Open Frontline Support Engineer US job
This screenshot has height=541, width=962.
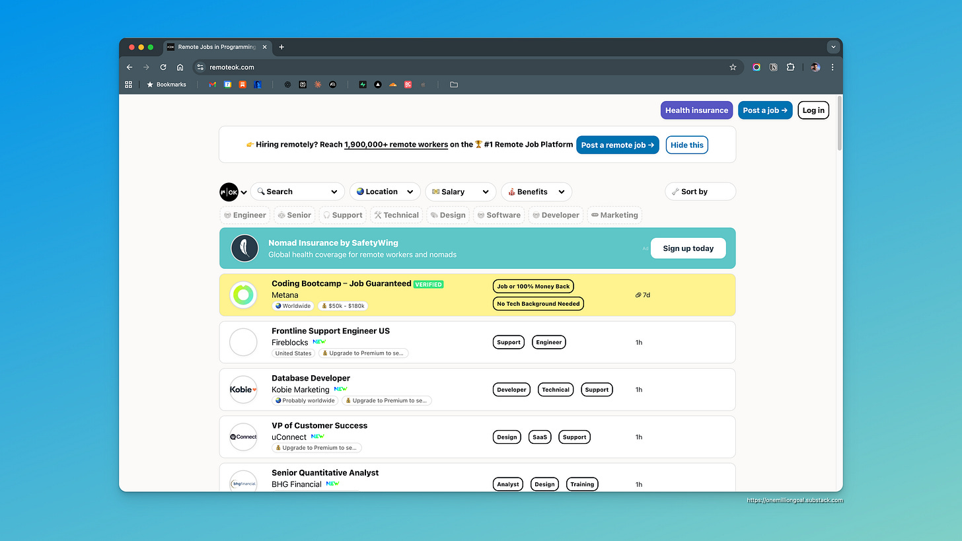pyautogui.click(x=330, y=331)
